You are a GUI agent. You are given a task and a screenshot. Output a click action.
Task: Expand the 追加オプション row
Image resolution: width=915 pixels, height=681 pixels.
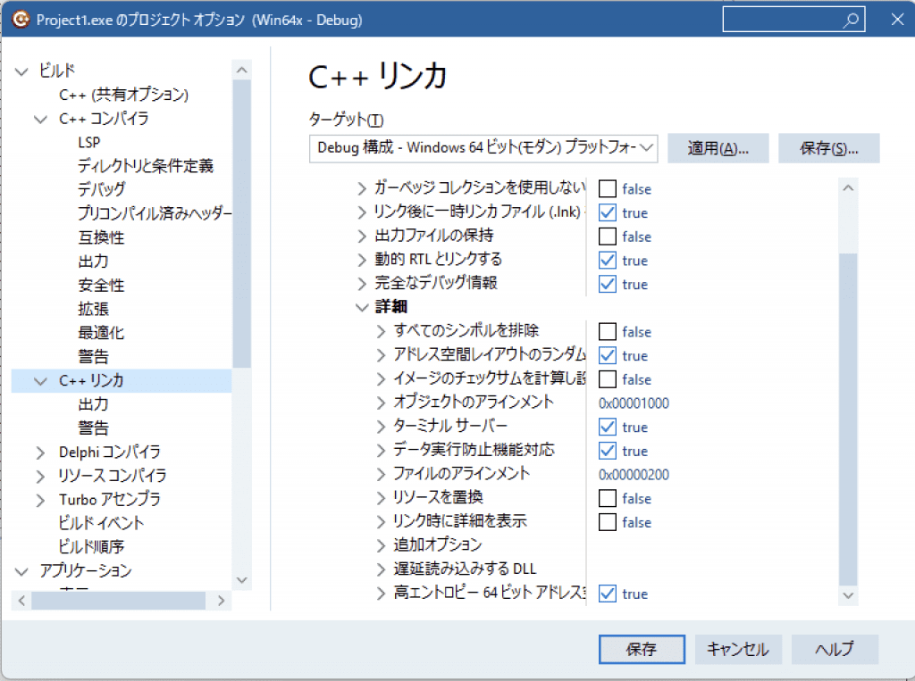tap(381, 545)
